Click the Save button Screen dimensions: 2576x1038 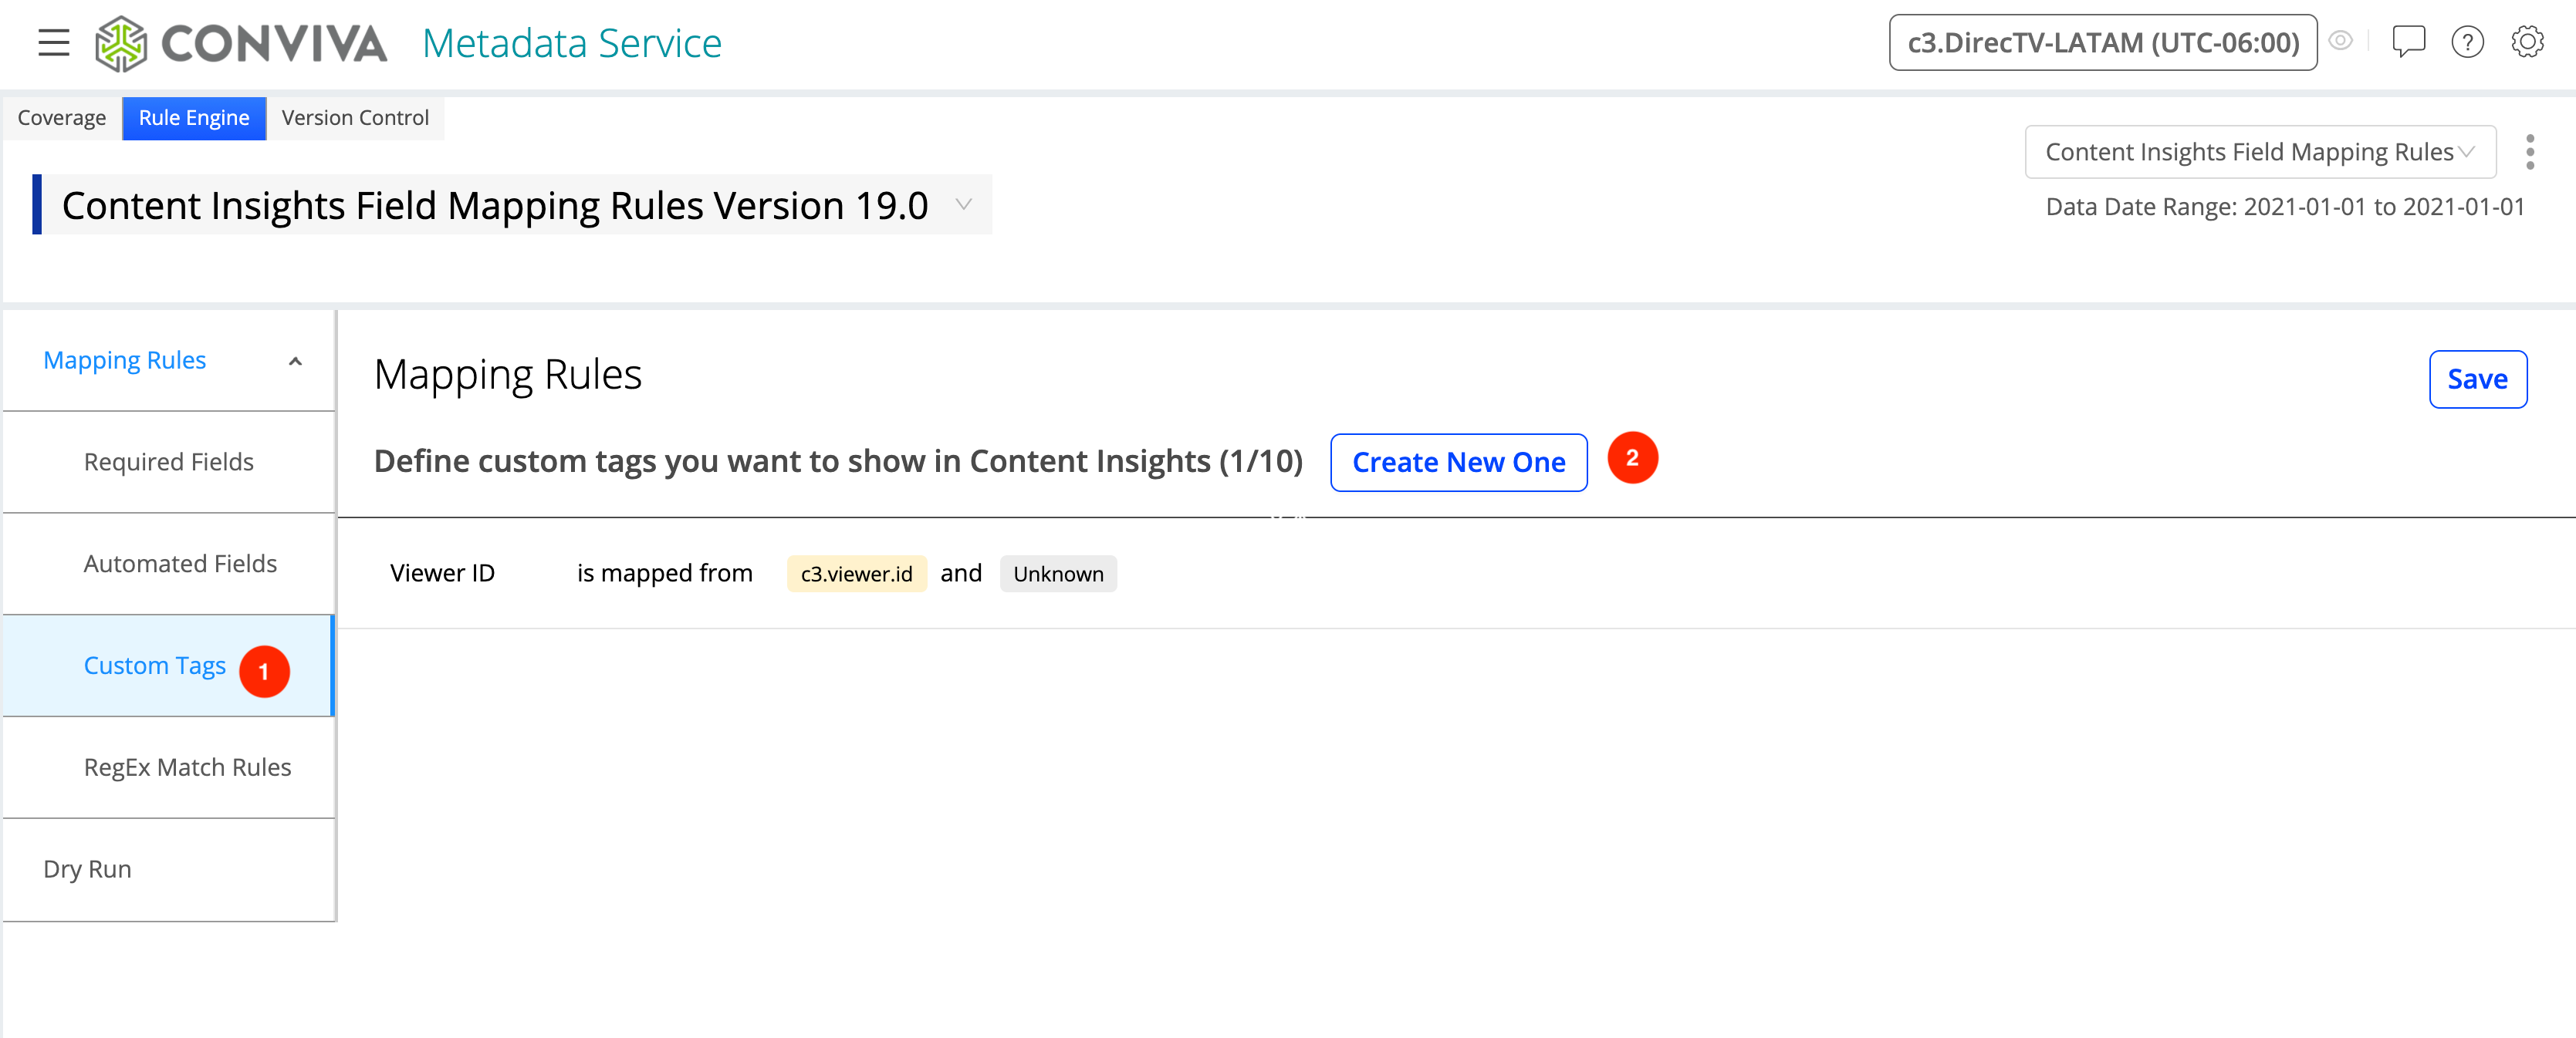(x=2477, y=379)
